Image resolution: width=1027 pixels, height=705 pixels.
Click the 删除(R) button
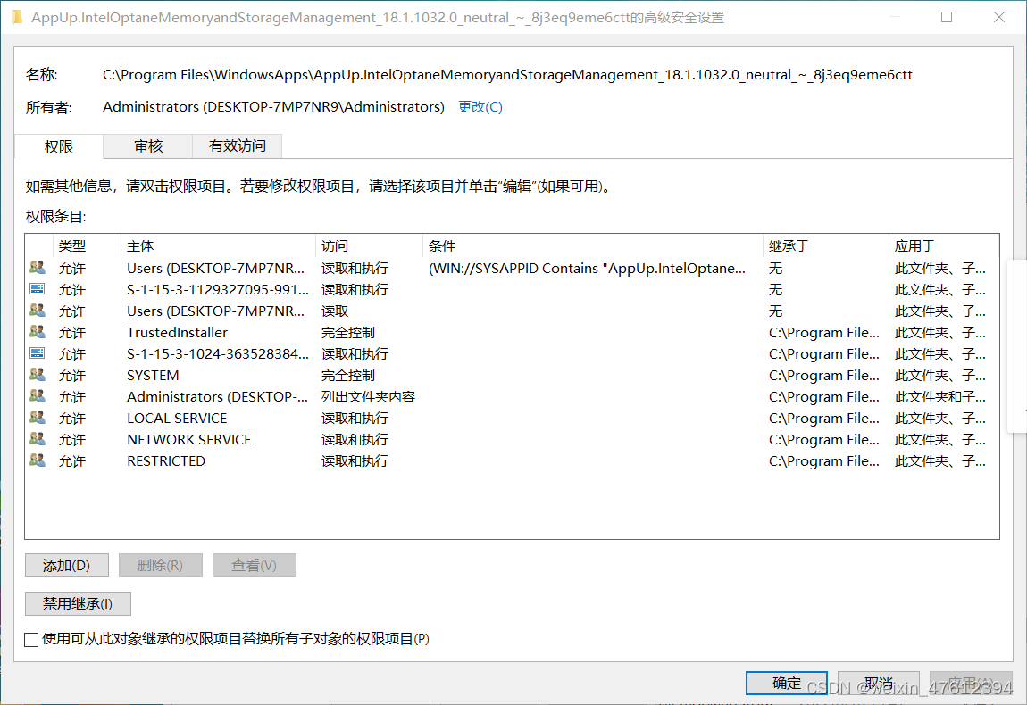click(161, 565)
